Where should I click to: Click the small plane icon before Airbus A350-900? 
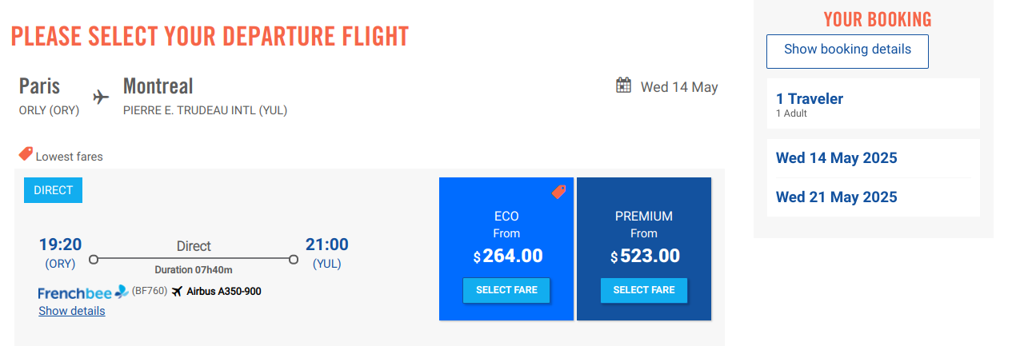coord(178,291)
